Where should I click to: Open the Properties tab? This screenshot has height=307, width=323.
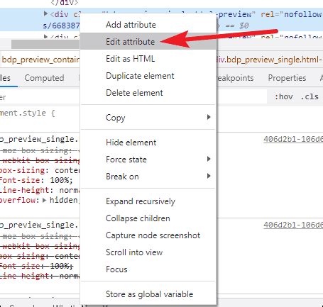[287, 78]
